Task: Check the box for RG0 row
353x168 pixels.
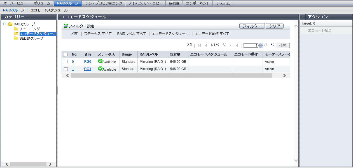Action: pos(66,62)
